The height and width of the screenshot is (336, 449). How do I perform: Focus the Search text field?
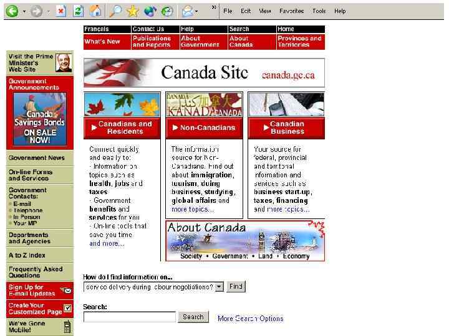click(130, 317)
